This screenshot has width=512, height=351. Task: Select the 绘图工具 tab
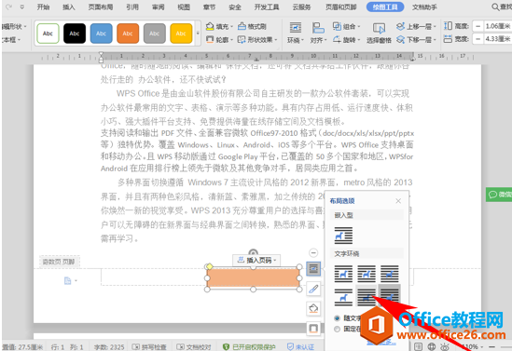[385, 7]
